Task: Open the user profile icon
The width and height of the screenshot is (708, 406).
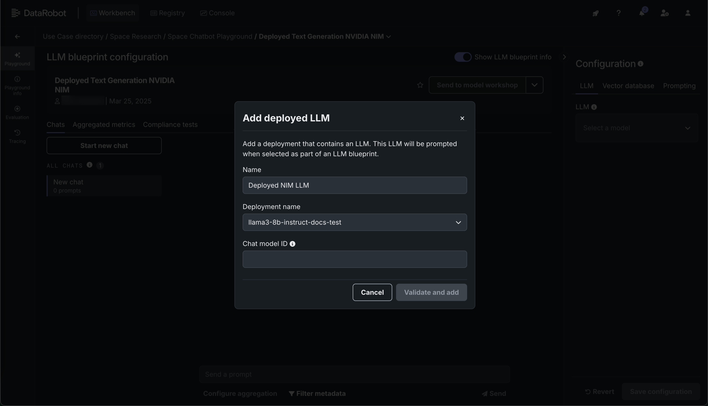Action: (x=687, y=13)
